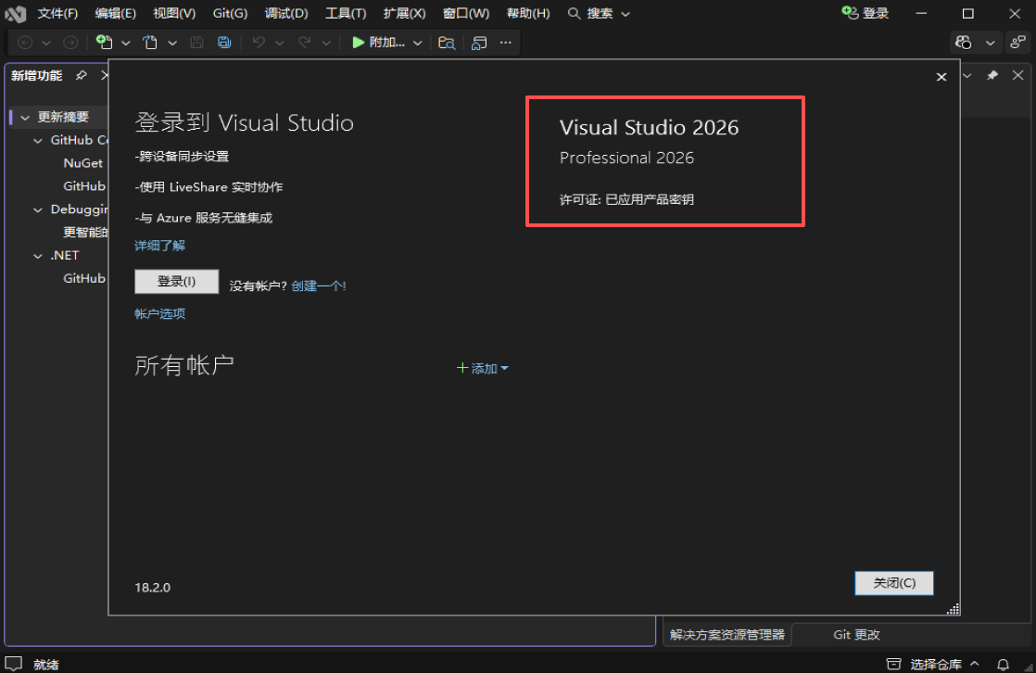The height and width of the screenshot is (673, 1036).
Task: Open the Copilot dropdown arrow
Action: tap(990, 43)
